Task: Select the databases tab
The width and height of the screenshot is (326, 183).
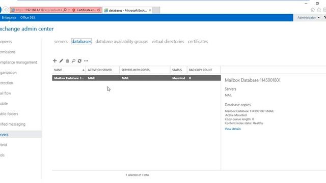Action: pyautogui.click(x=81, y=42)
